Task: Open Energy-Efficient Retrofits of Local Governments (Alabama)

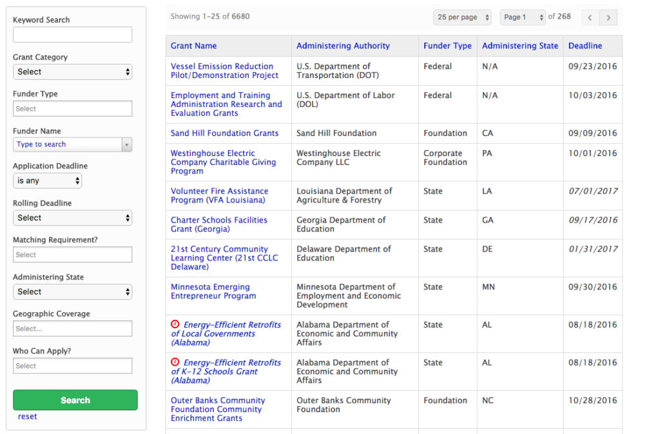Action: coord(226,333)
